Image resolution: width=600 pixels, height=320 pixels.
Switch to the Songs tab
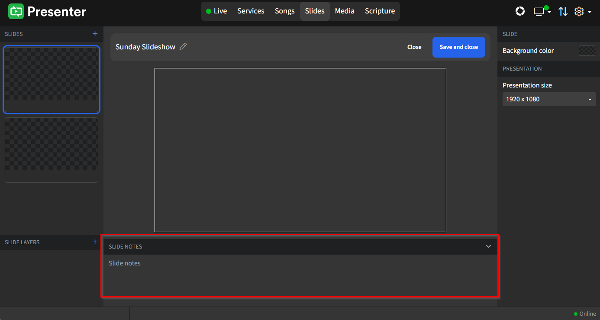tap(284, 11)
